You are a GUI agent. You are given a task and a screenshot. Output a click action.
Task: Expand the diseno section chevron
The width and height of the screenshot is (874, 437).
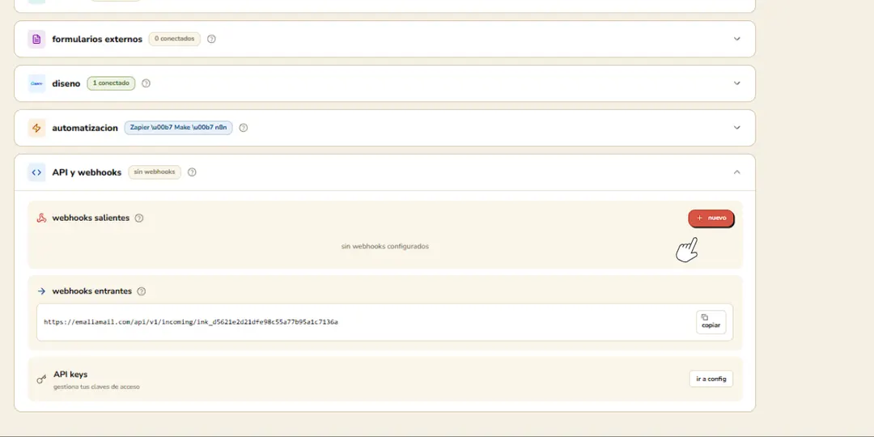coord(737,83)
